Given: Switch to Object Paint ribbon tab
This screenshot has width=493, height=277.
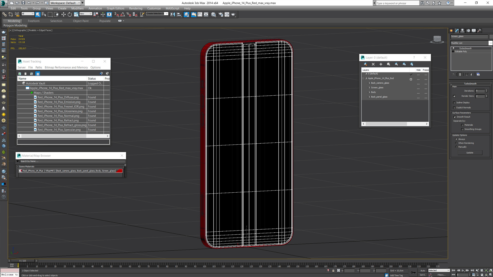Looking at the screenshot, I should click(x=81, y=21).
